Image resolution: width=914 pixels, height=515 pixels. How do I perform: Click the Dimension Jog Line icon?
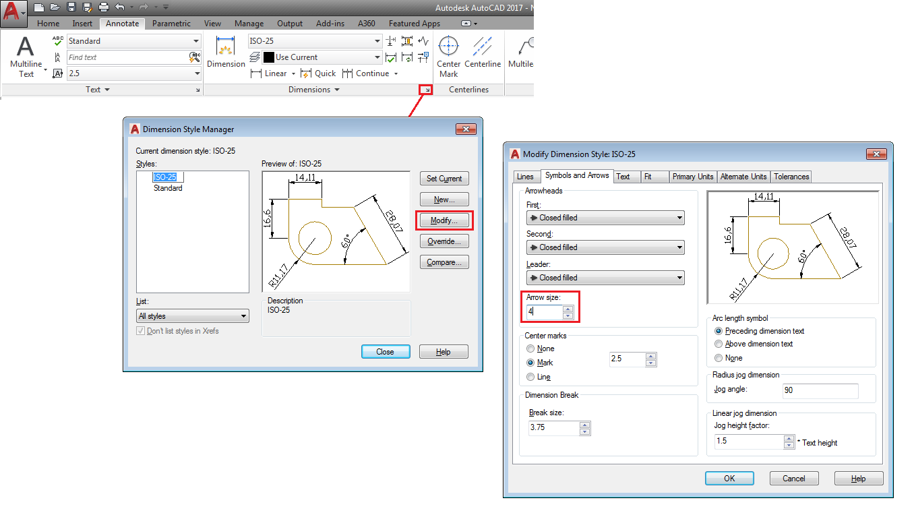pos(423,41)
